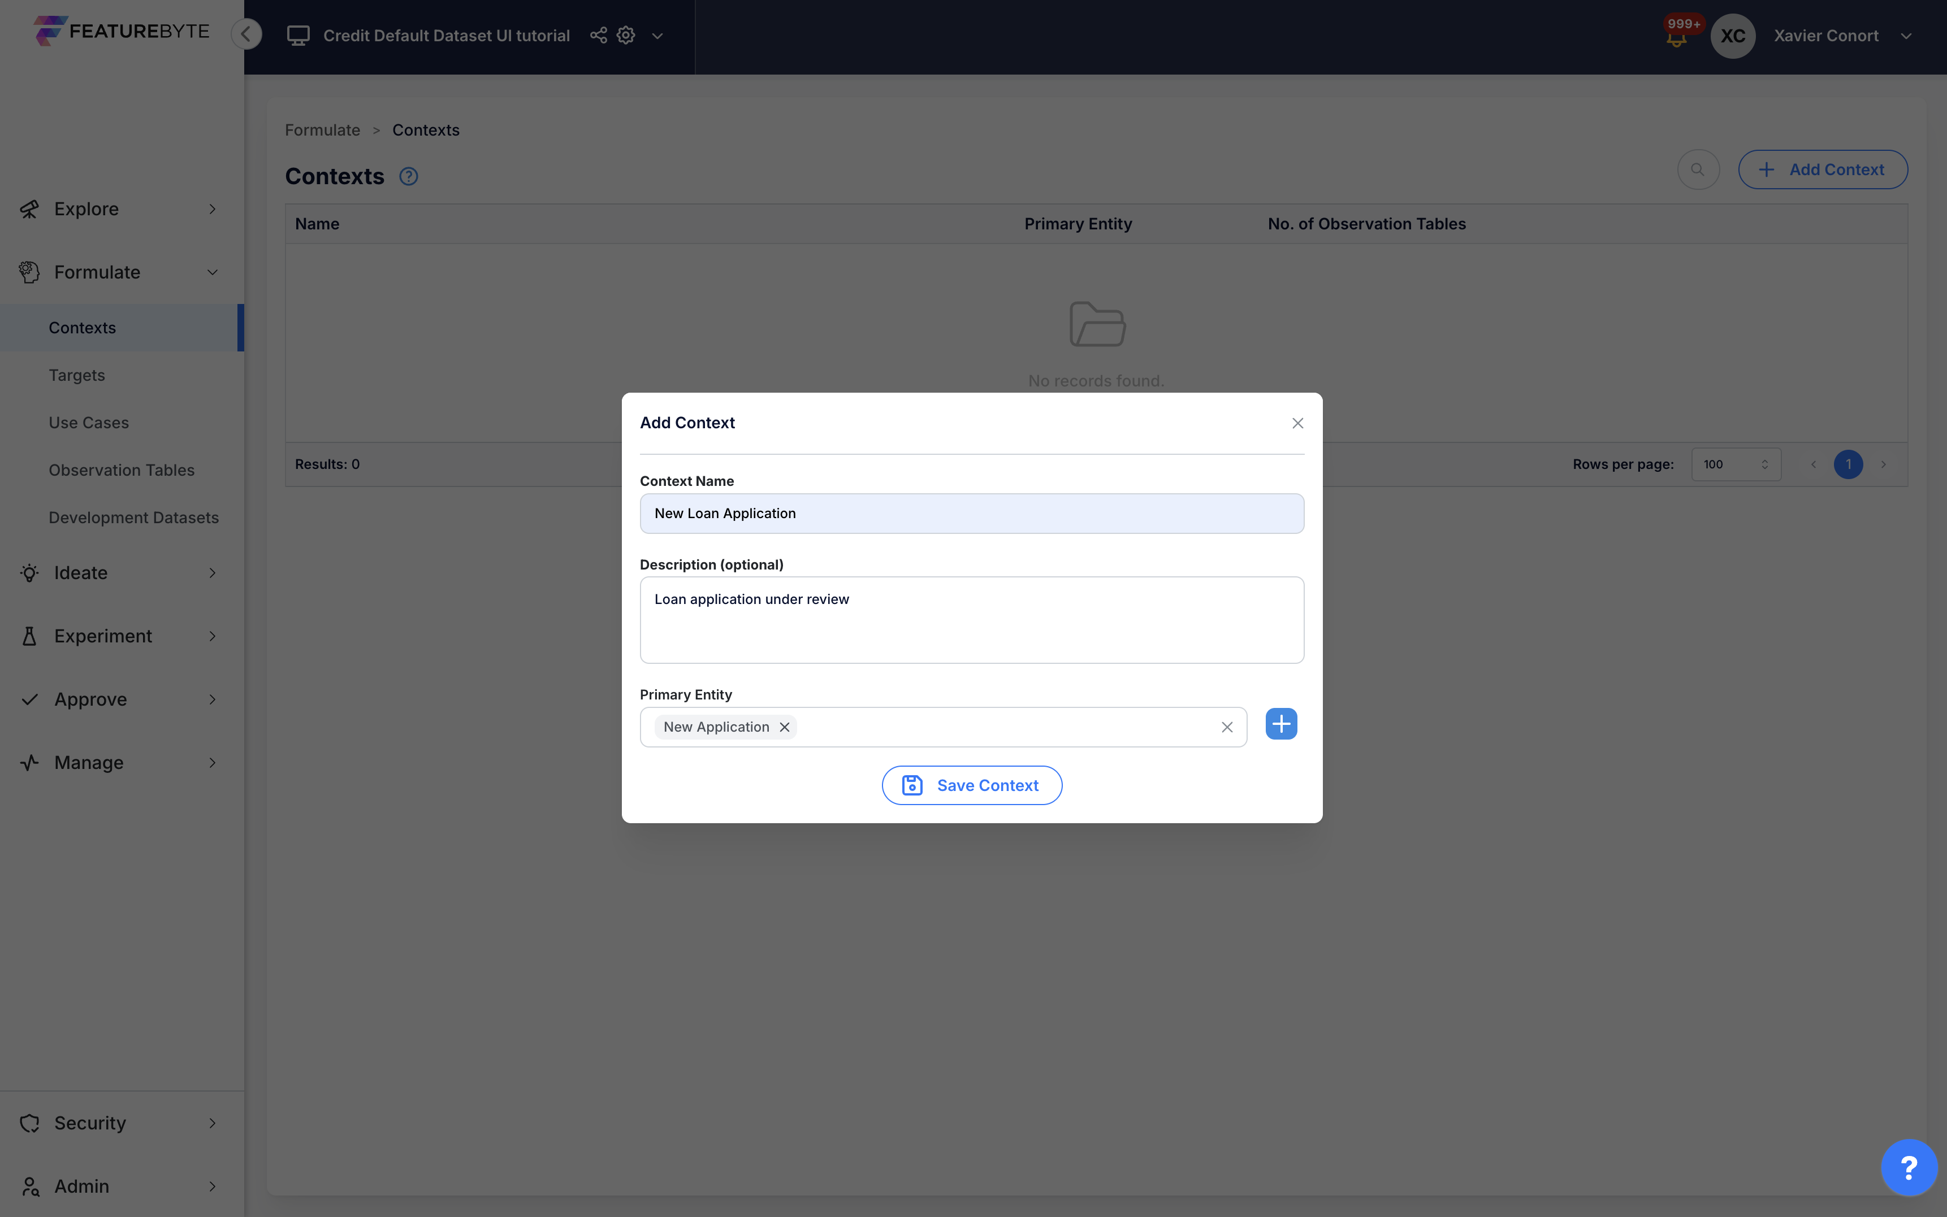
Task: Remove the New Application entity chip
Action: tap(784, 726)
